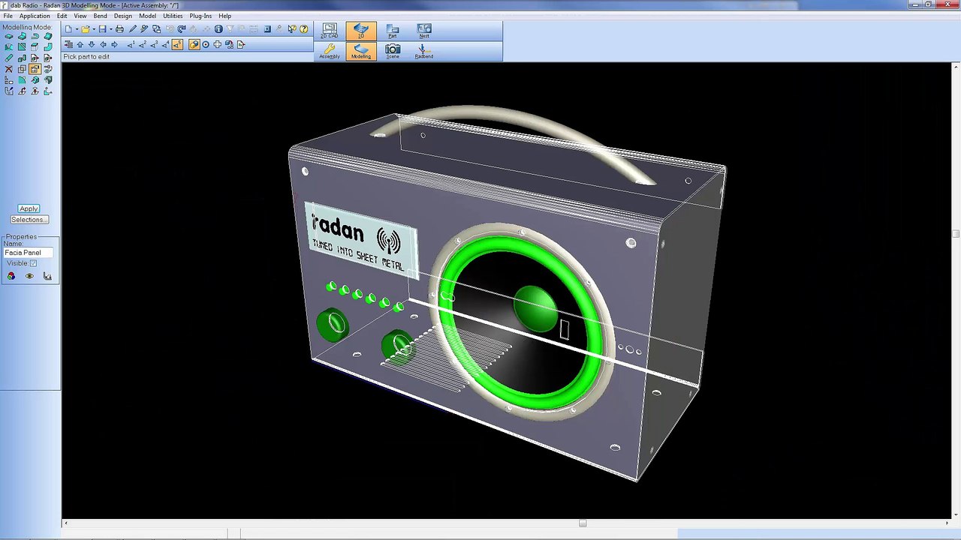This screenshot has height=540, width=961.
Task: Select the Assembly wrench icon
Action: tap(329, 51)
